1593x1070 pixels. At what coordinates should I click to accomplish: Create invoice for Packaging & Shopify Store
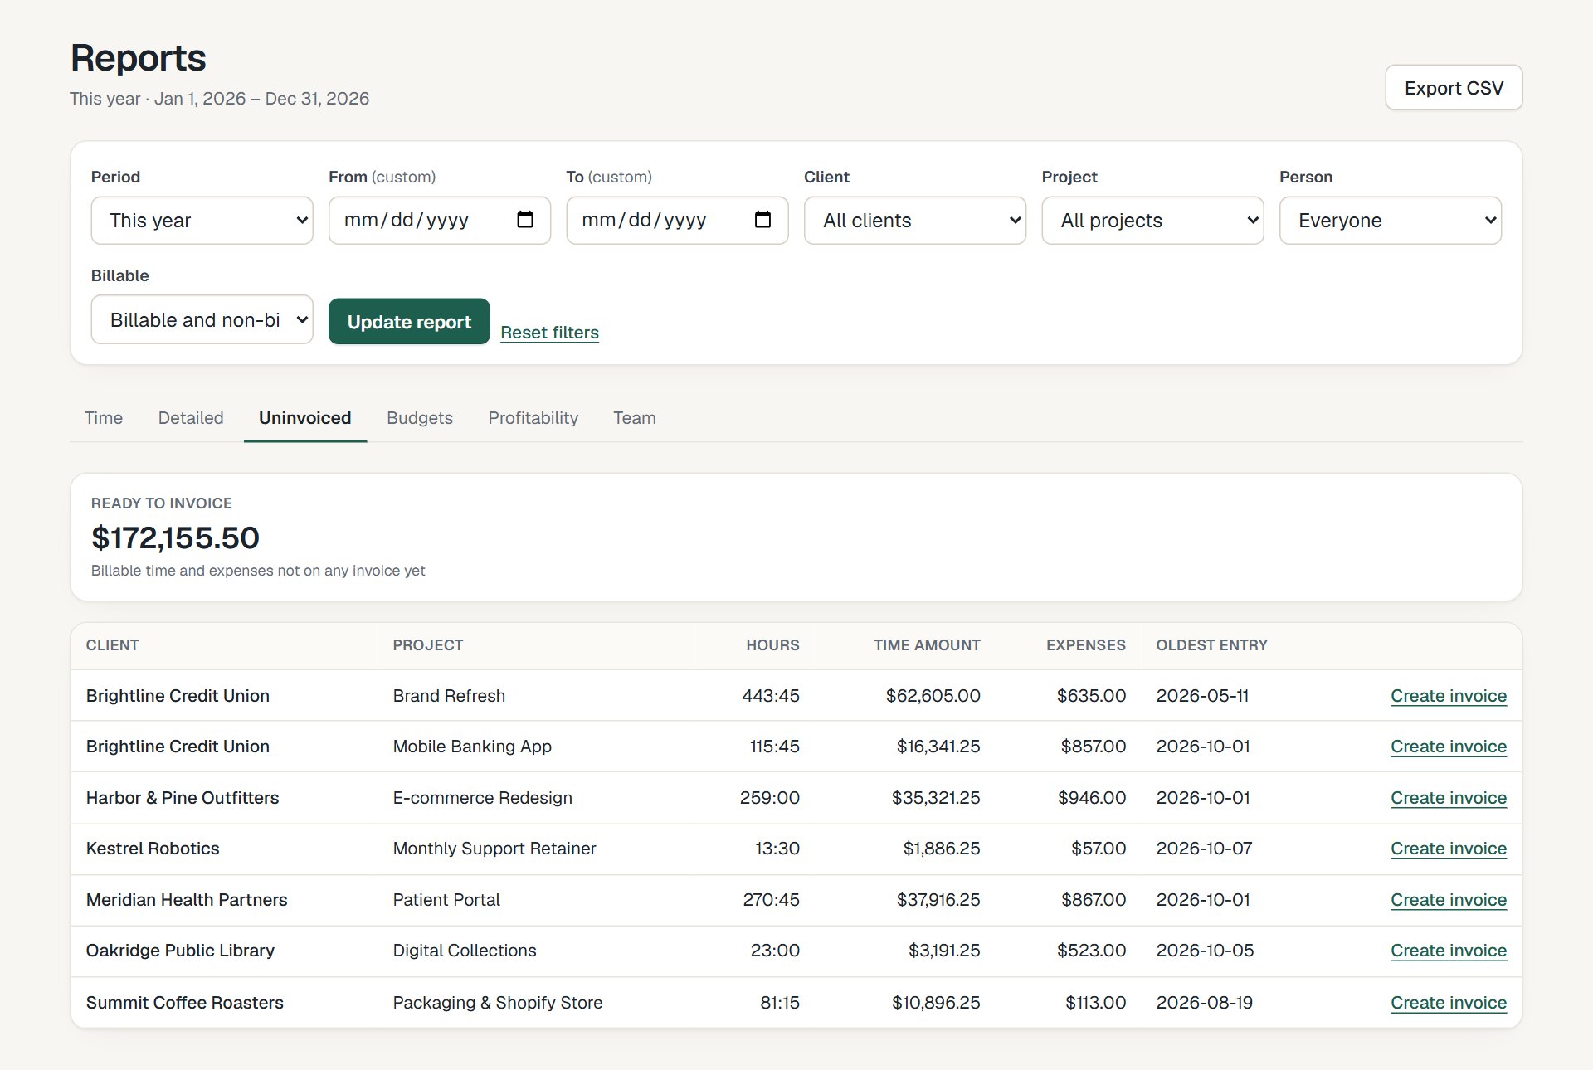coord(1449,1003)
